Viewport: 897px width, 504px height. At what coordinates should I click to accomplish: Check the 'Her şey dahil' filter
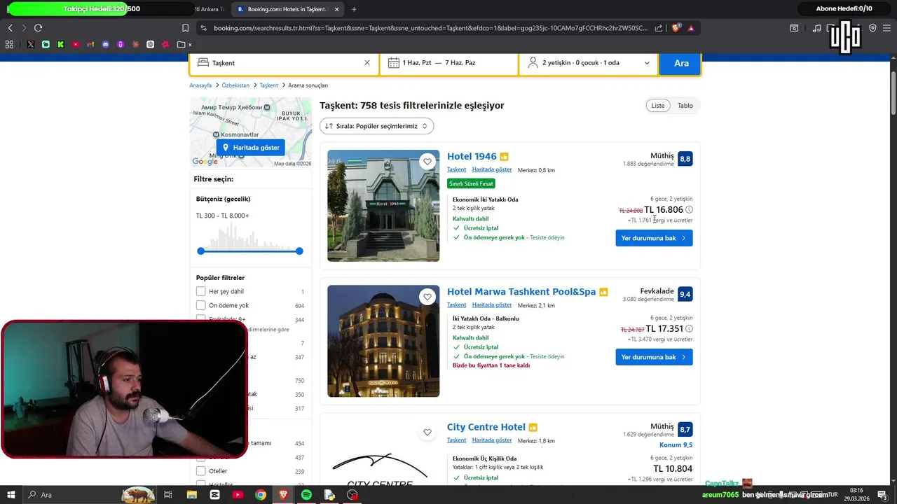coord(201,291)
